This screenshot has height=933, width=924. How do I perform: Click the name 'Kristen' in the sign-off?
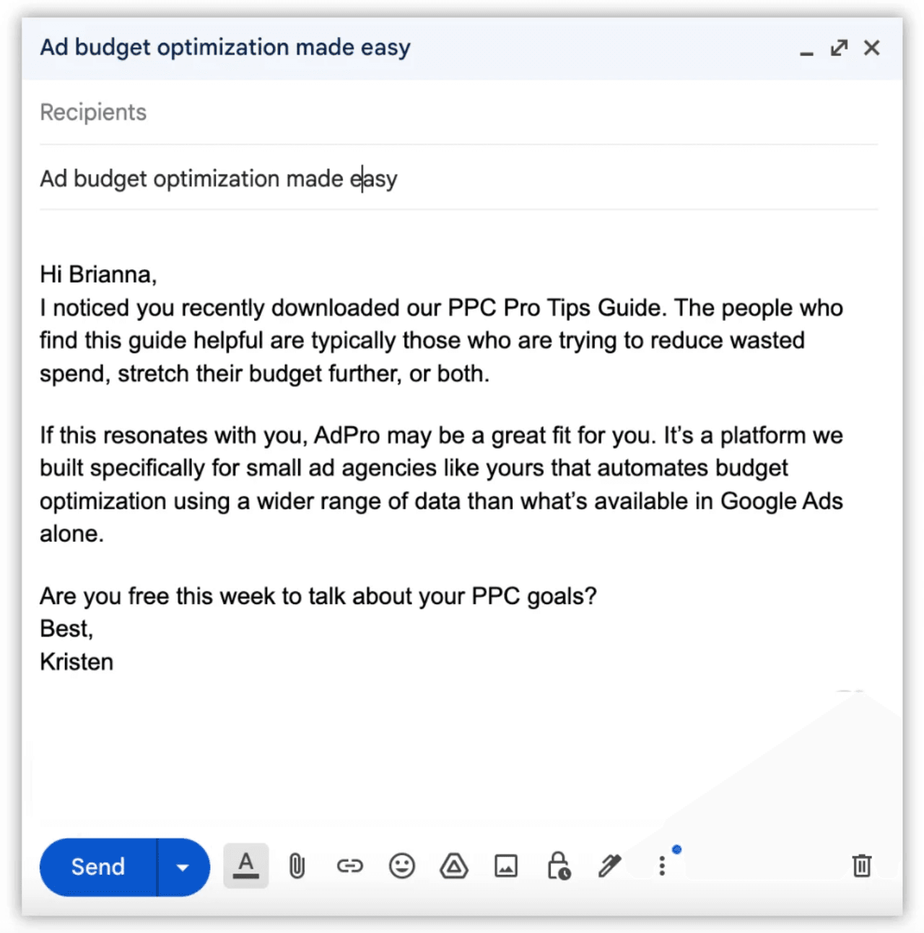tap(77, 662)
